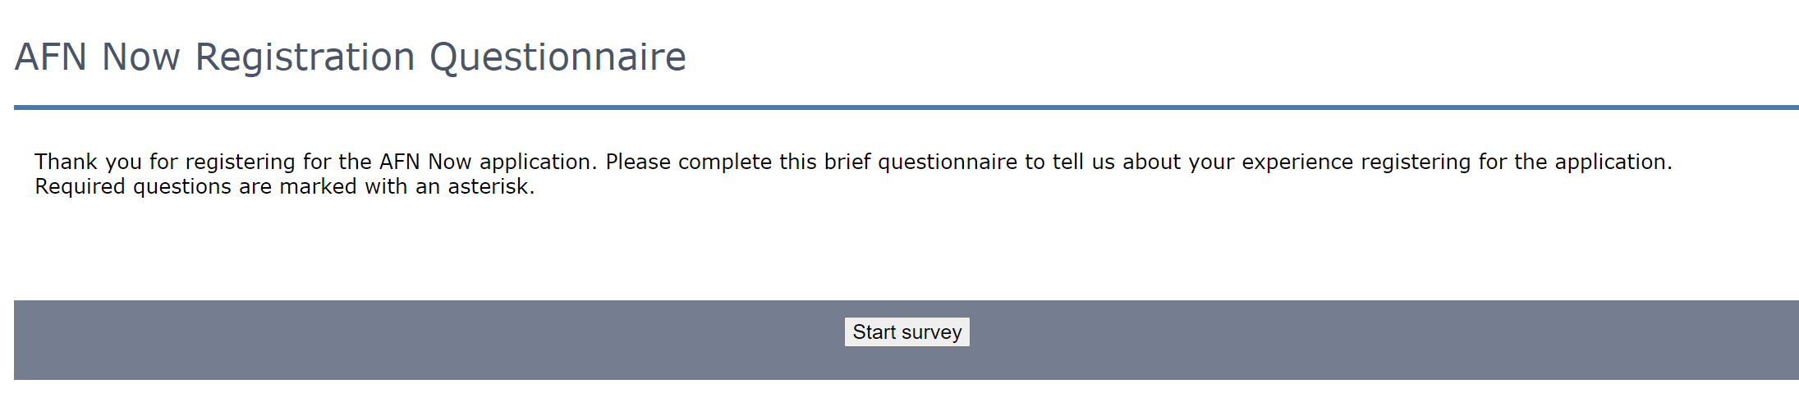Click the word Registration in the title

pyautogui.click(x=305, y=57)
